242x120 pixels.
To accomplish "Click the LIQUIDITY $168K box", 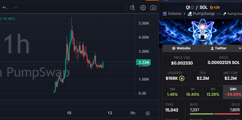I will pos(175,76).
